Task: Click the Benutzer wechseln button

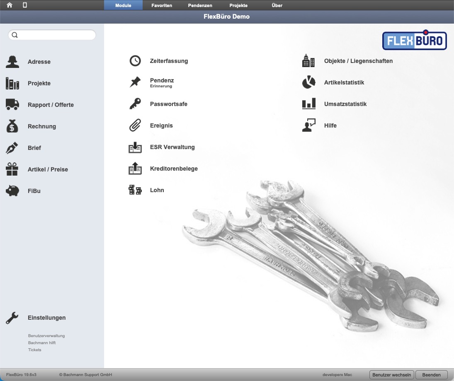Action: click(391, 375)
